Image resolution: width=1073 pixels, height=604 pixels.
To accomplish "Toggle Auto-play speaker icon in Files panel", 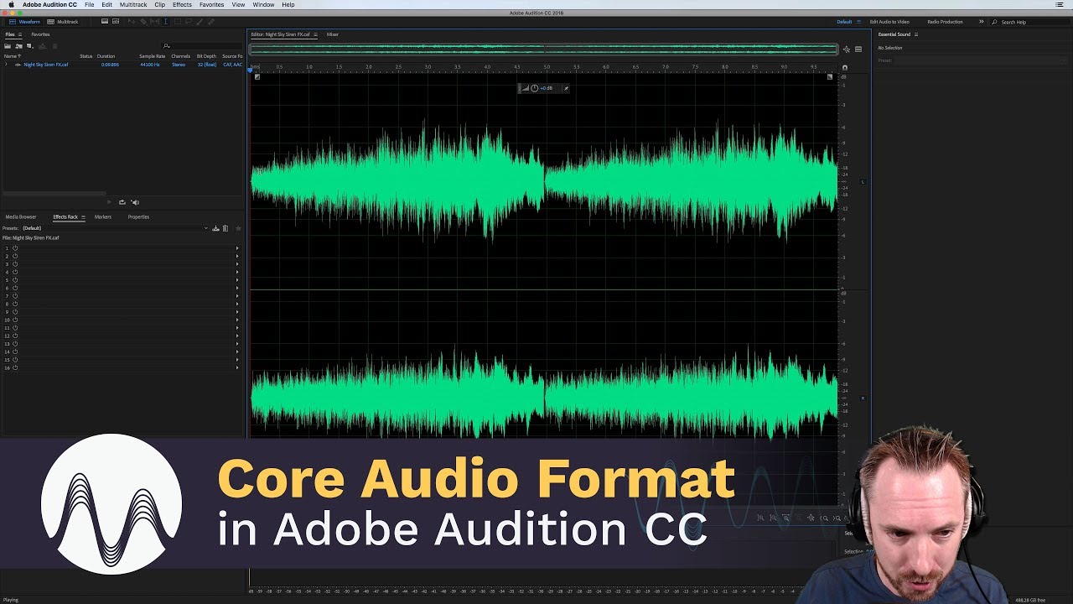I will 135,202.
